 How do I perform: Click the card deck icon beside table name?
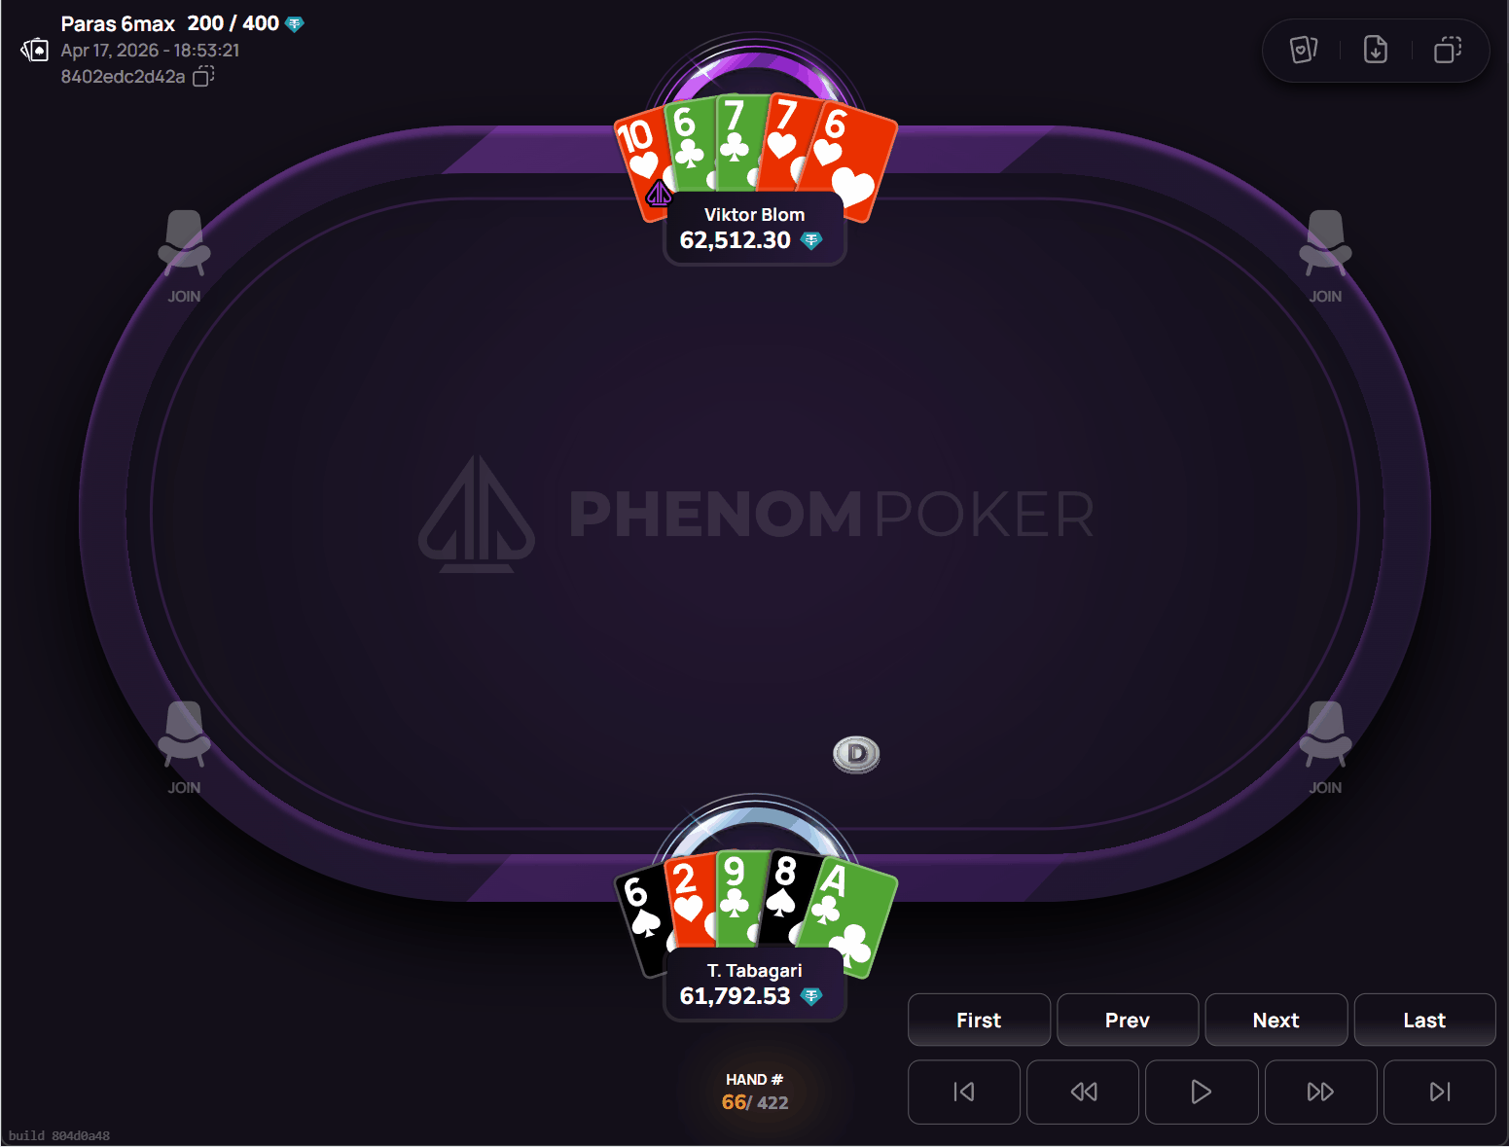(35, 50)
